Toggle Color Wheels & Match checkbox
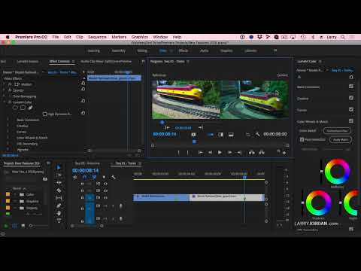 coord(351,121)
